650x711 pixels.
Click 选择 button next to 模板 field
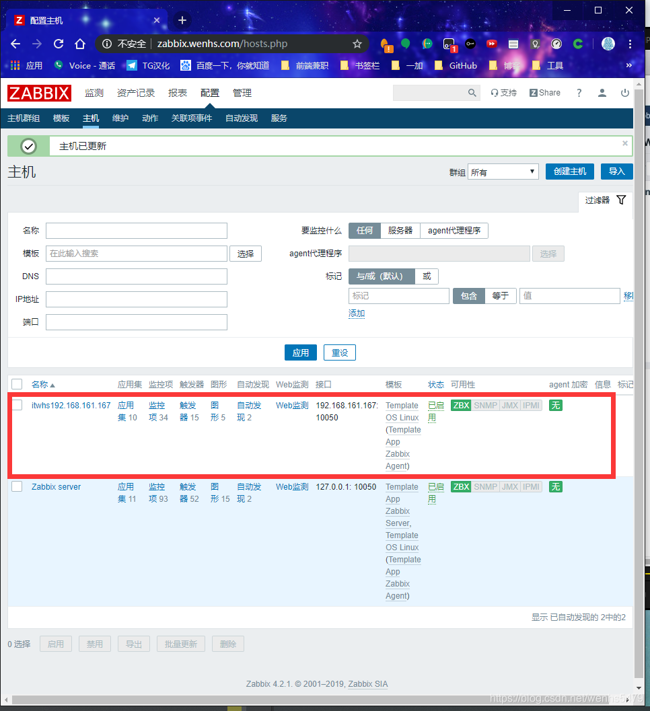pyautogui.click(x=246, y=254)
